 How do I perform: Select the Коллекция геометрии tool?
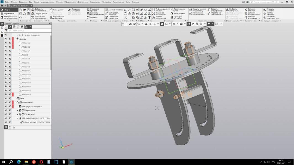pyautogui.click(x=112, y=17)
